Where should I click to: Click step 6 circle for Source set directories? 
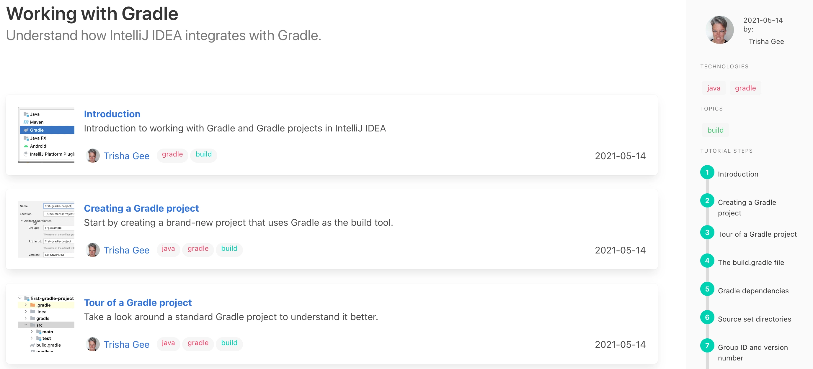707,317
